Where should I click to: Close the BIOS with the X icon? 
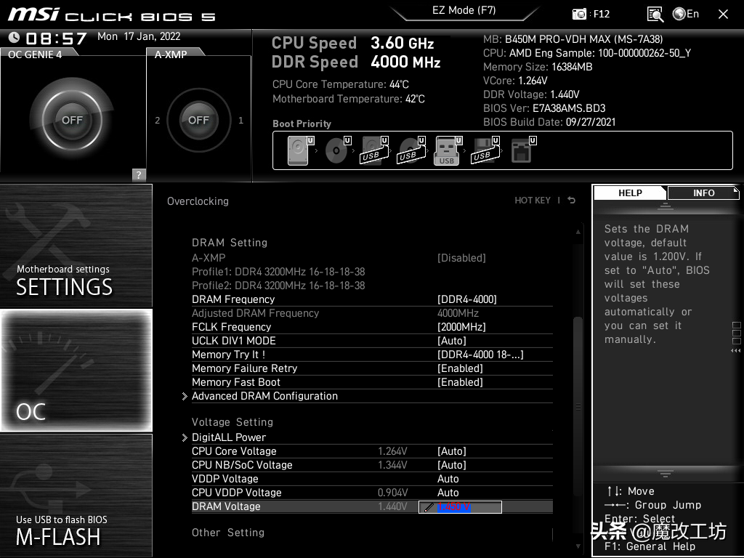point(723,15)
